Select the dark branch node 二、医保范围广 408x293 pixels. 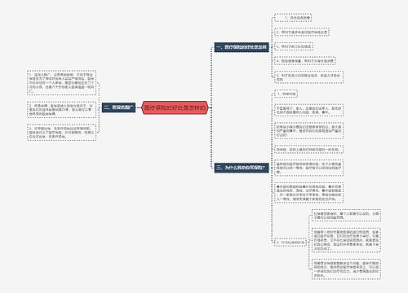point(119,107)
